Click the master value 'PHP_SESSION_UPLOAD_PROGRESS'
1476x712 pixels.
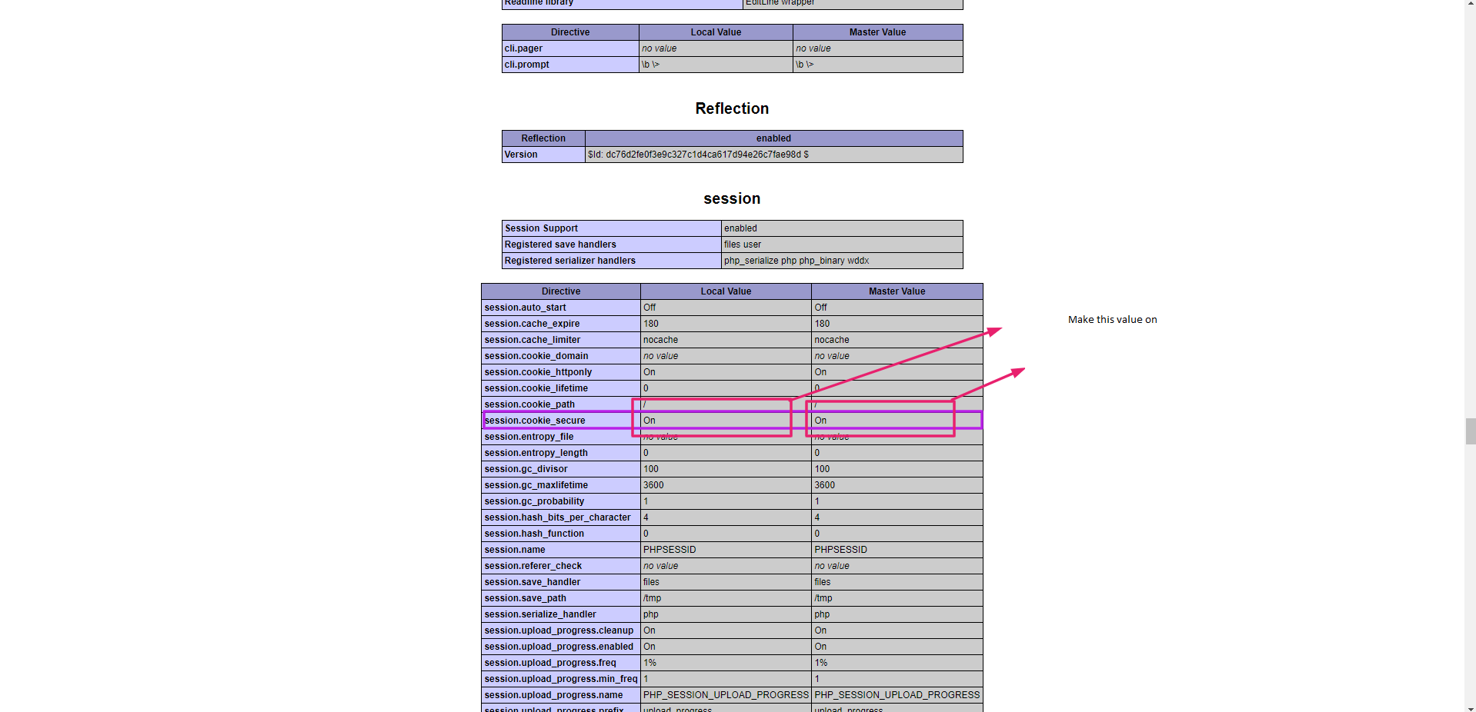897,695
